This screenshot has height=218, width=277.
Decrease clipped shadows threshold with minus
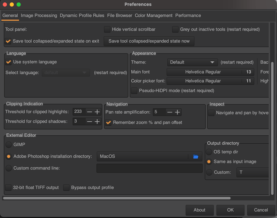click(x=90, y=122)
